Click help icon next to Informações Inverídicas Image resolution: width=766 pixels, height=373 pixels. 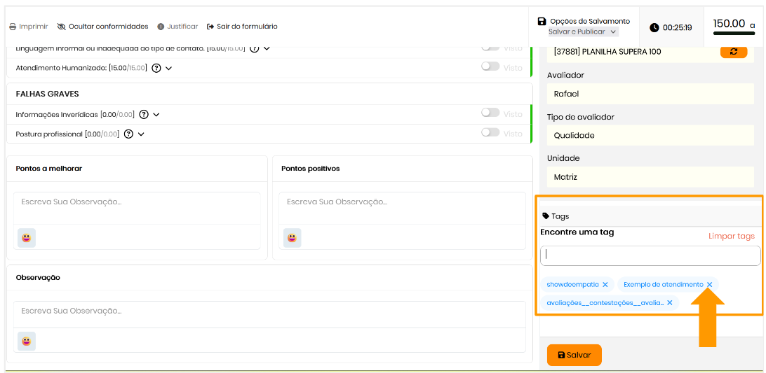click(143, 115)
